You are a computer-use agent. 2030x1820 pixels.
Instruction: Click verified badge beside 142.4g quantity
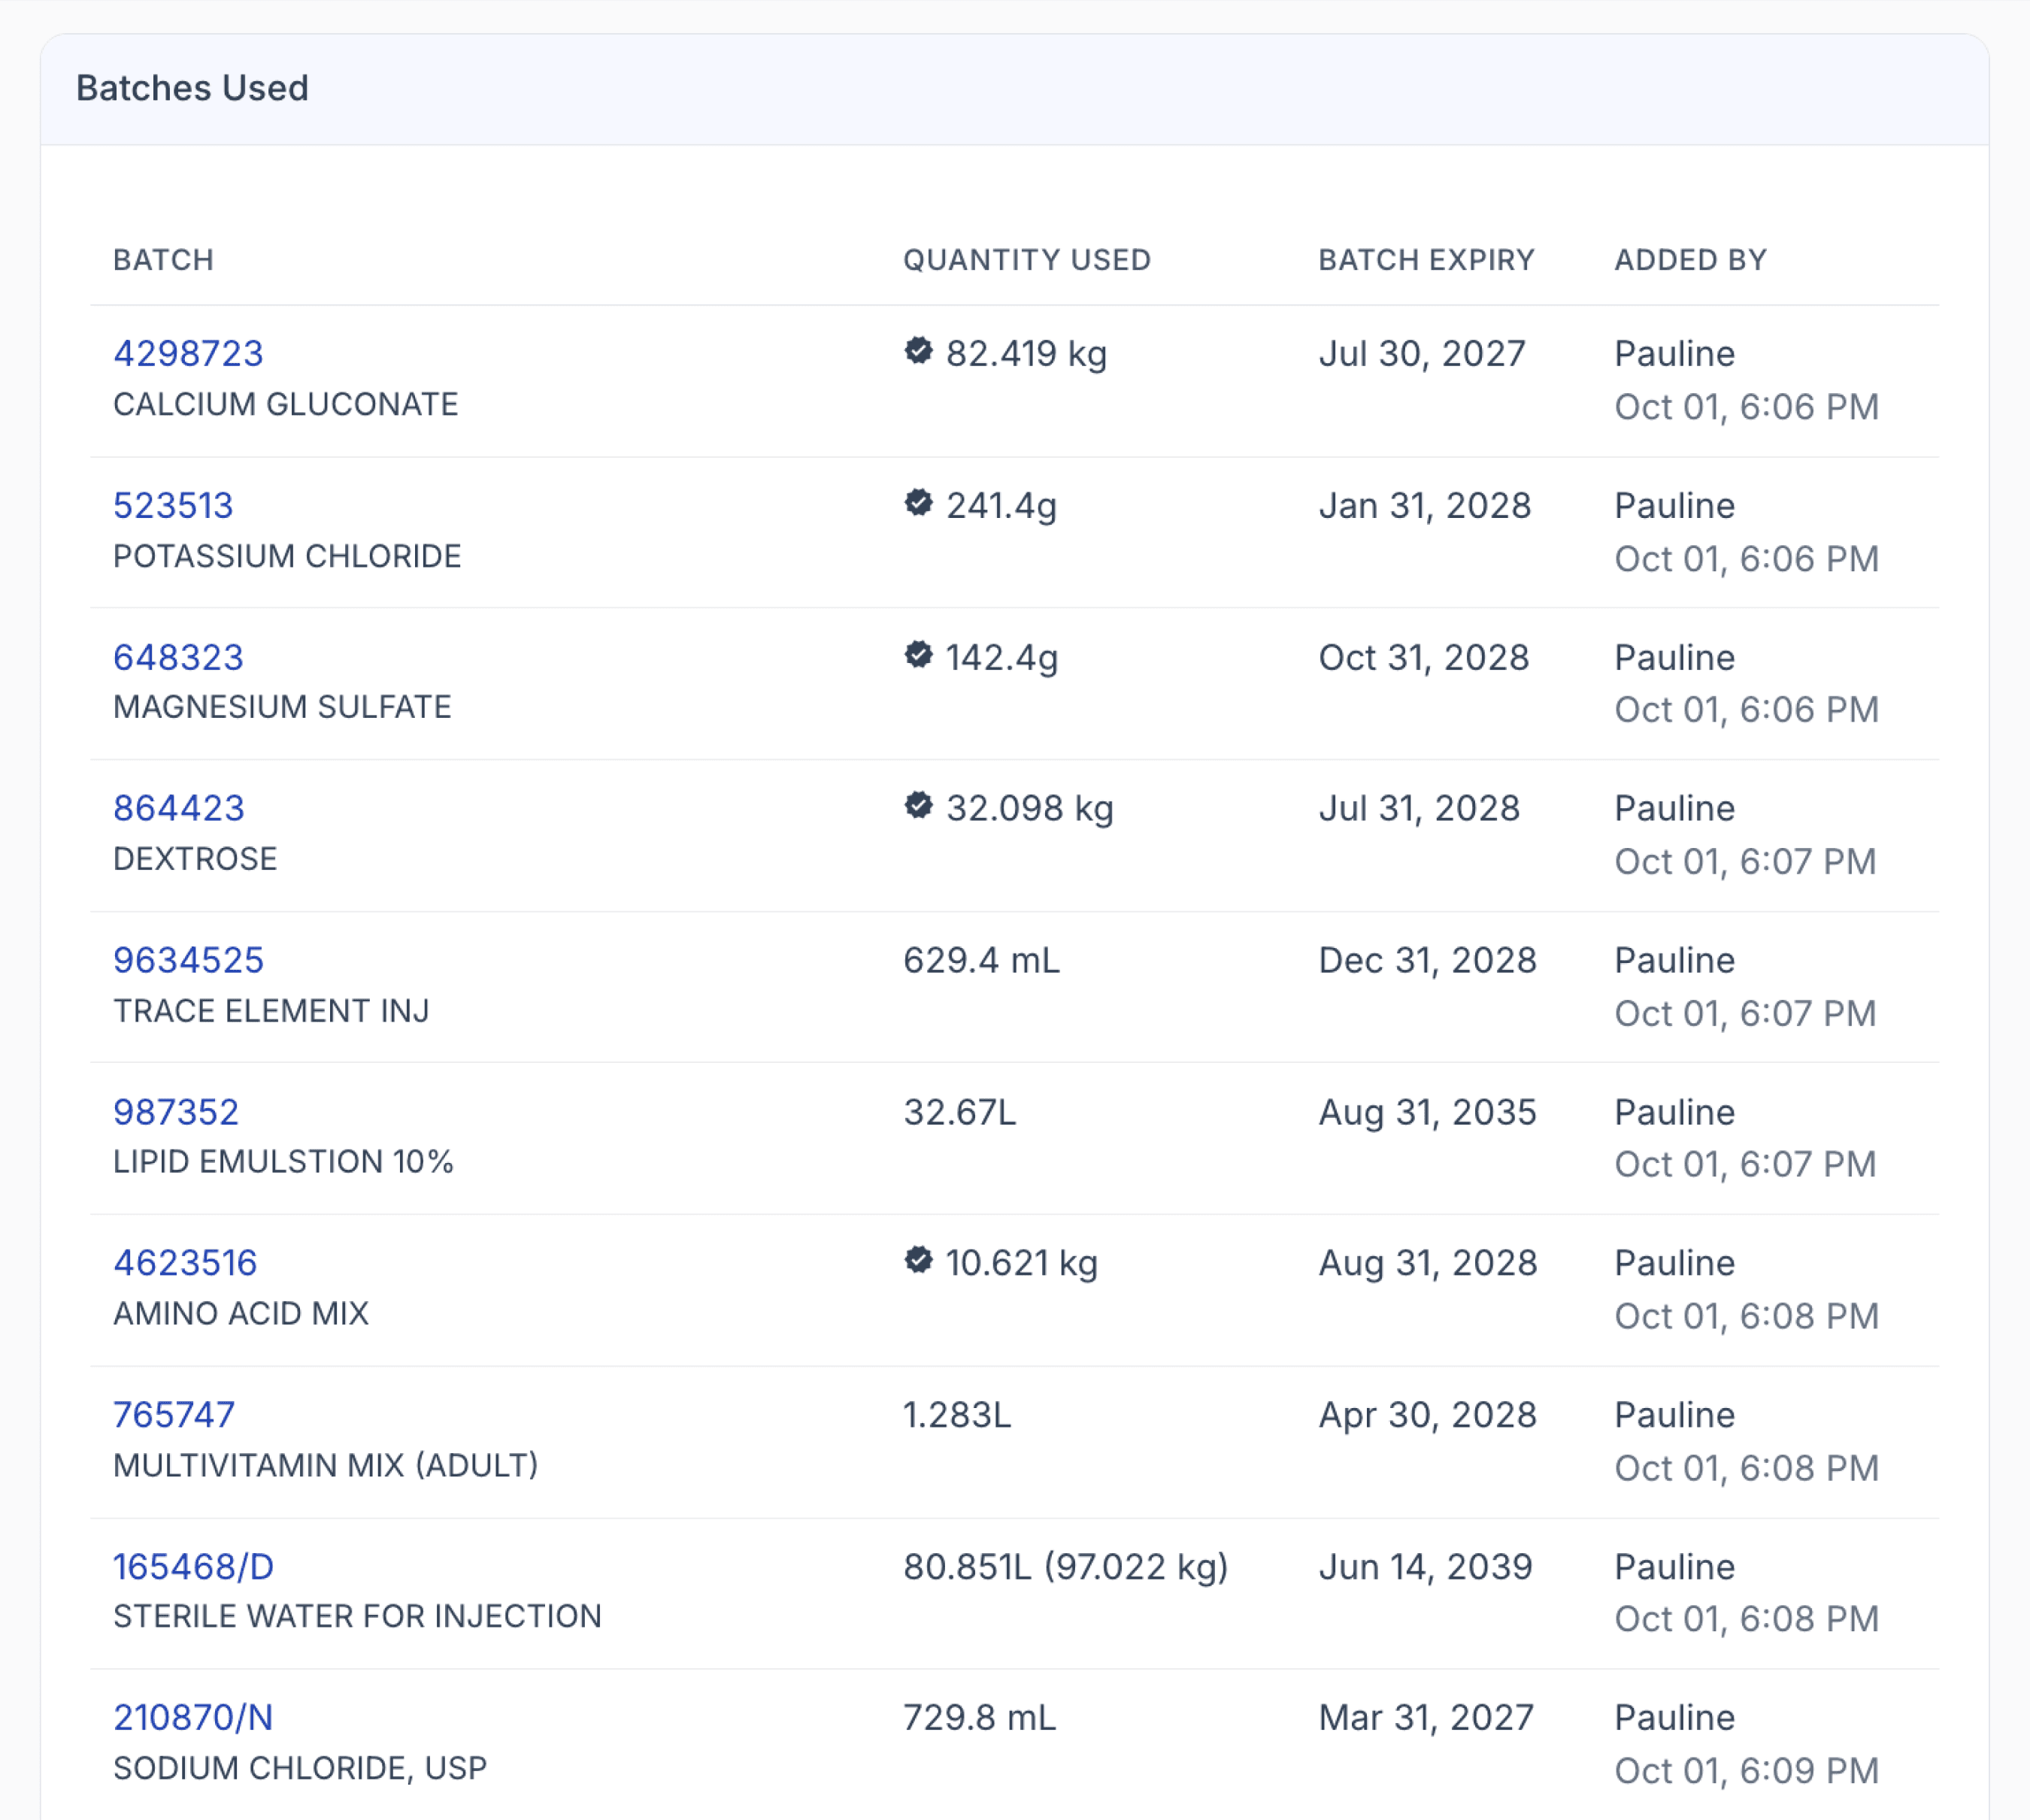pos(918,655)
